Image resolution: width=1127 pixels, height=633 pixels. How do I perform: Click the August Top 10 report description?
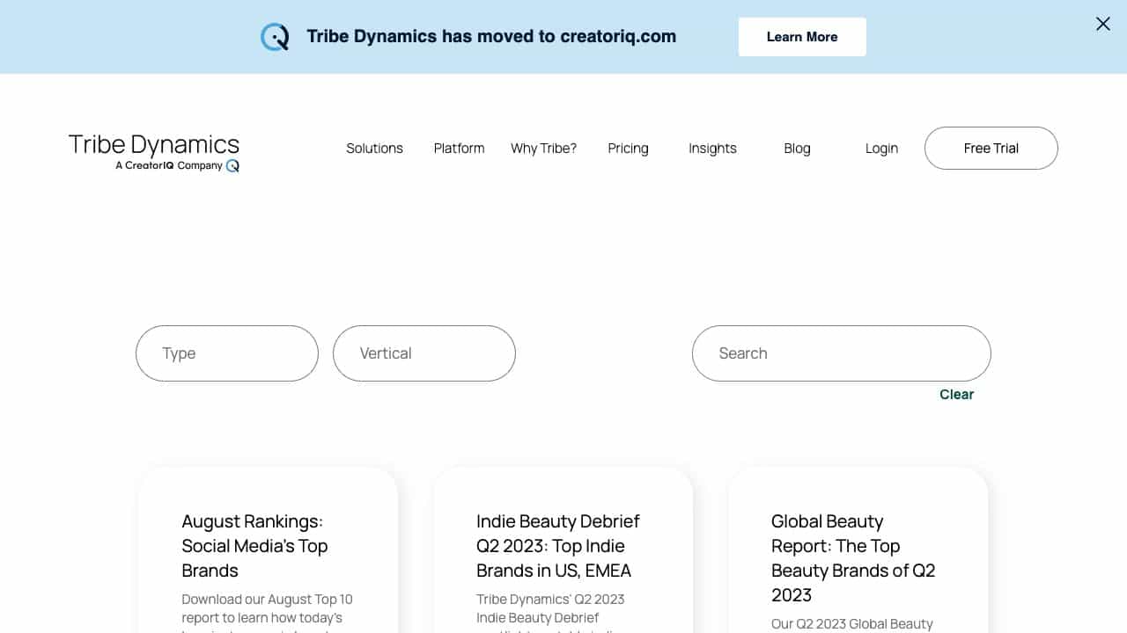268,612
